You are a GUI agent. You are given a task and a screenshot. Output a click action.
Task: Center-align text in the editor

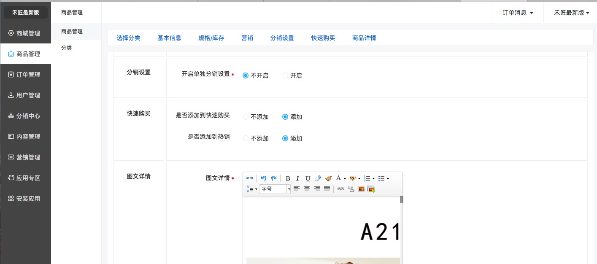click(307, 189)
